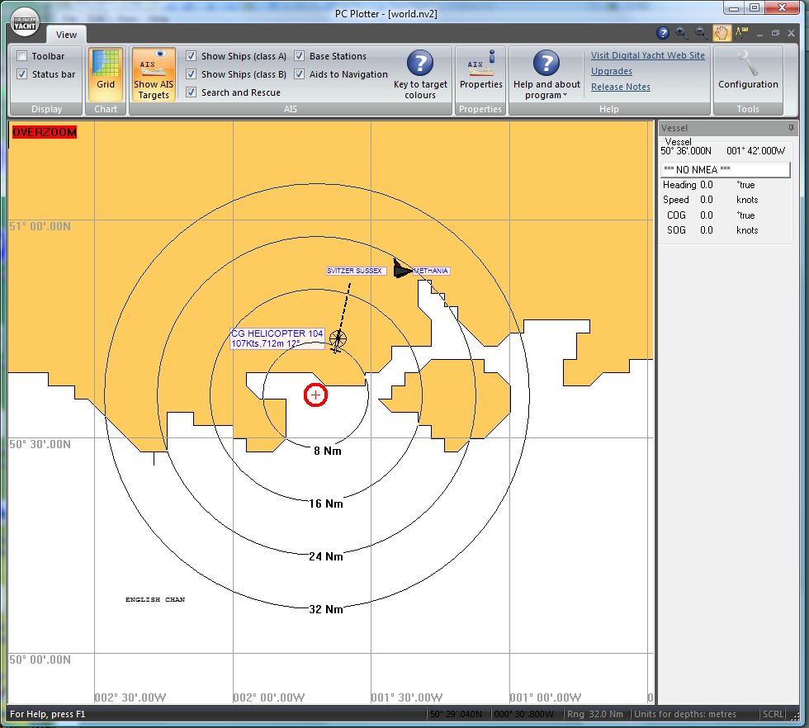This screenshot has height=728, width=809.
Task: Uncheck the Status bar checkbox
Action: coord(22,74)
